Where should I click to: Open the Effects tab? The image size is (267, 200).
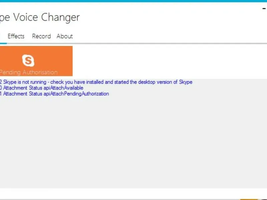pyautogui.click(x=16, y=36)
